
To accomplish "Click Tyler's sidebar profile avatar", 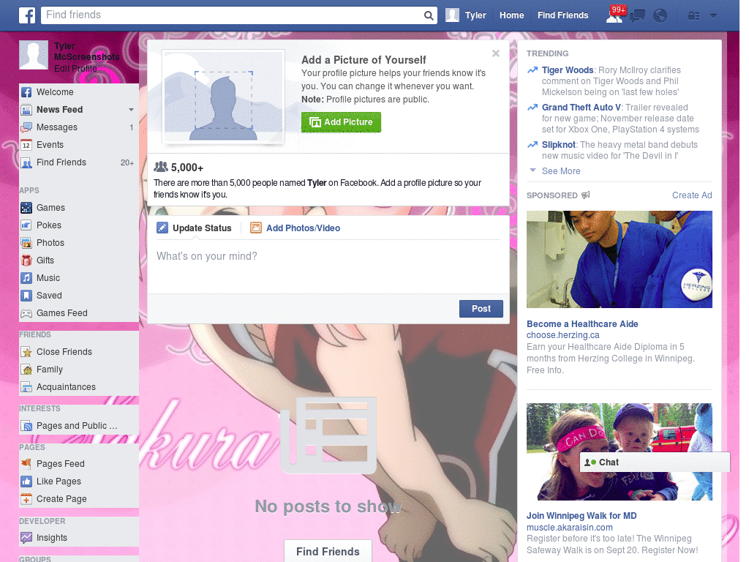I will click(x=34, y=55).
